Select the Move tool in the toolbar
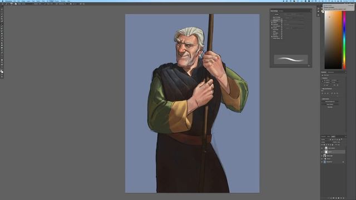 click(x=2, y=9)
